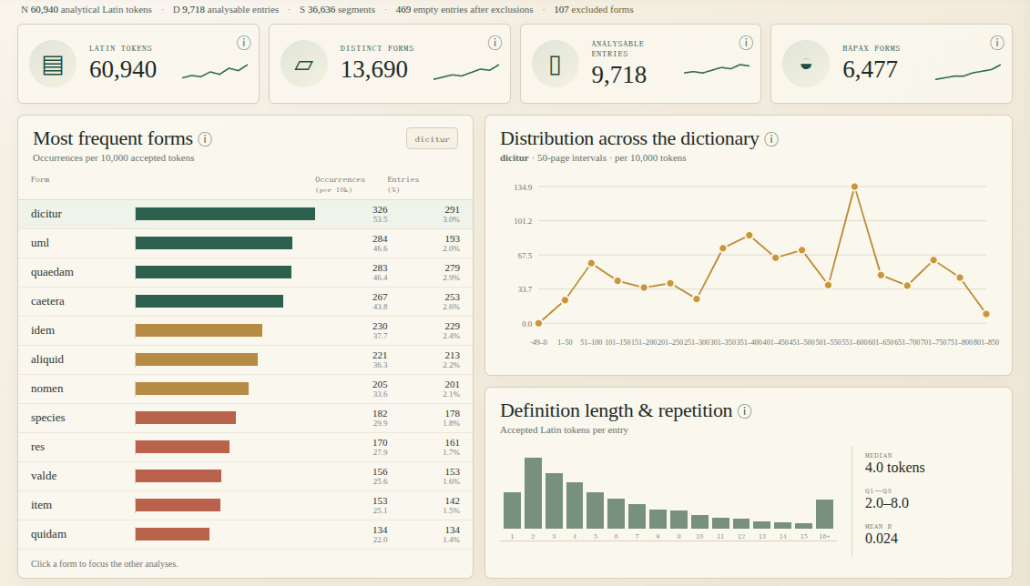Click the 9,718 analysable entries value
1030x586 pixels.
pyautogui.click(x=618, y=75)
